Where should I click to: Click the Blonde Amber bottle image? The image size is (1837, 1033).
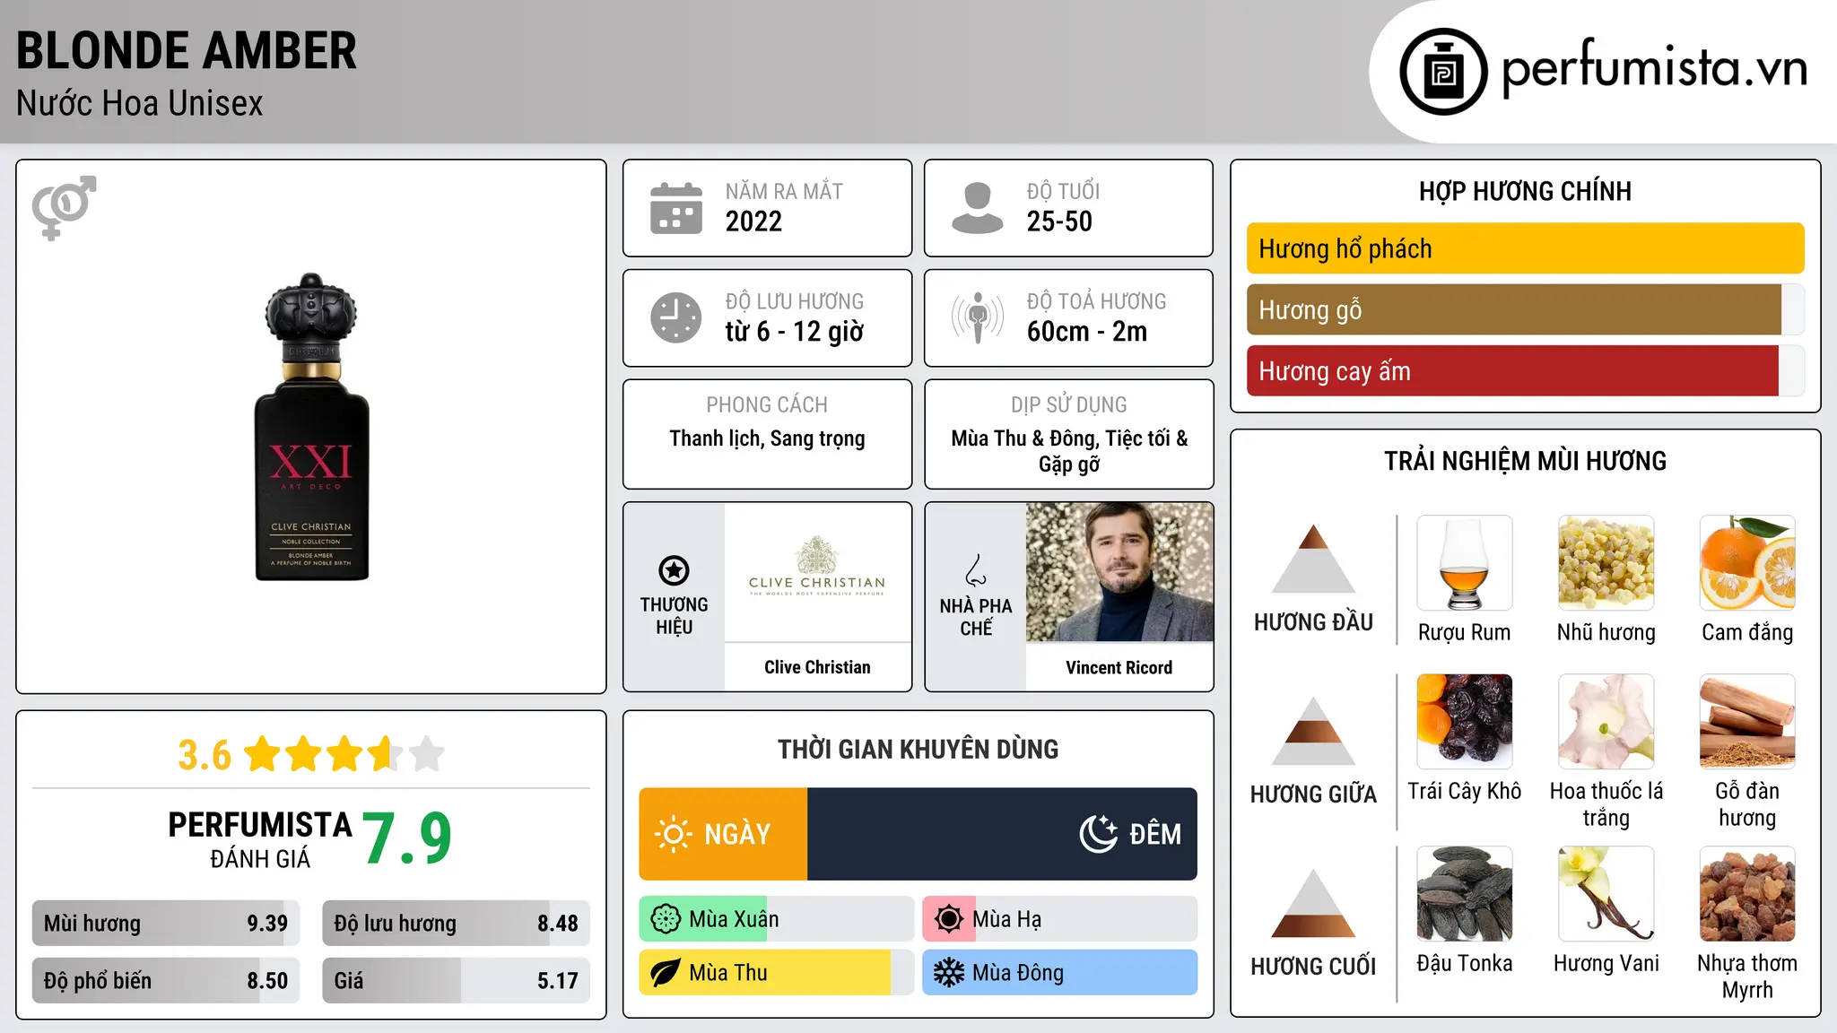tap(311, 427)
